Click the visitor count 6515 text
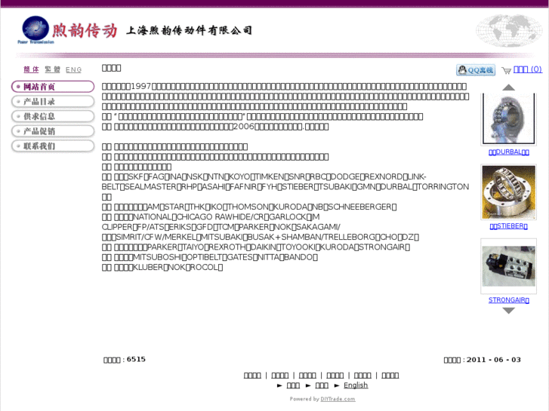This screenshot has width=549, height=411. tap(136, 360)
